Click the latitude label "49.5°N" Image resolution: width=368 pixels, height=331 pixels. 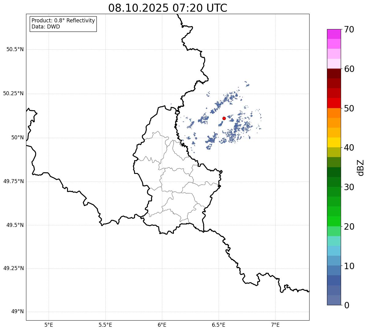click(x=15, y=225)
